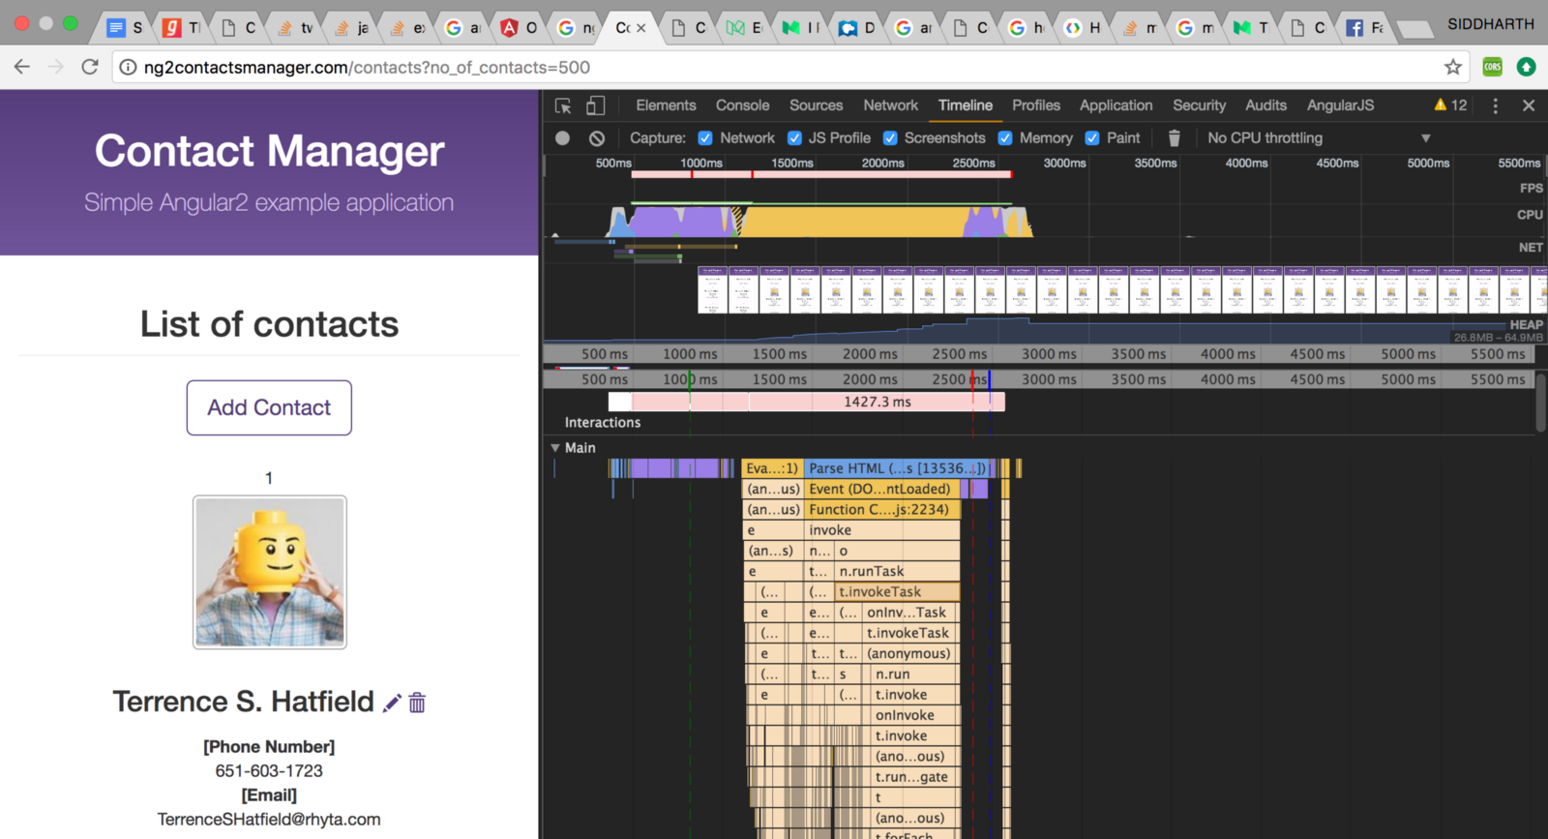Go to the Network tab

[891, 105]
